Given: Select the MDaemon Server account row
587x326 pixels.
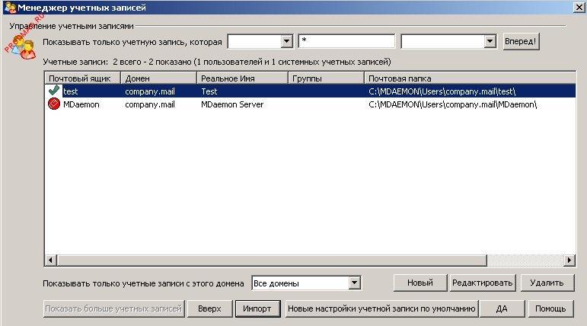Looking at the screenshot, I should tap(232, 104).
